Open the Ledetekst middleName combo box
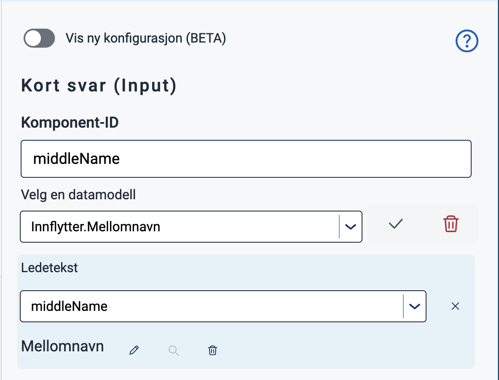Screen dimensions: 499x380 click(x=211, y=306)
